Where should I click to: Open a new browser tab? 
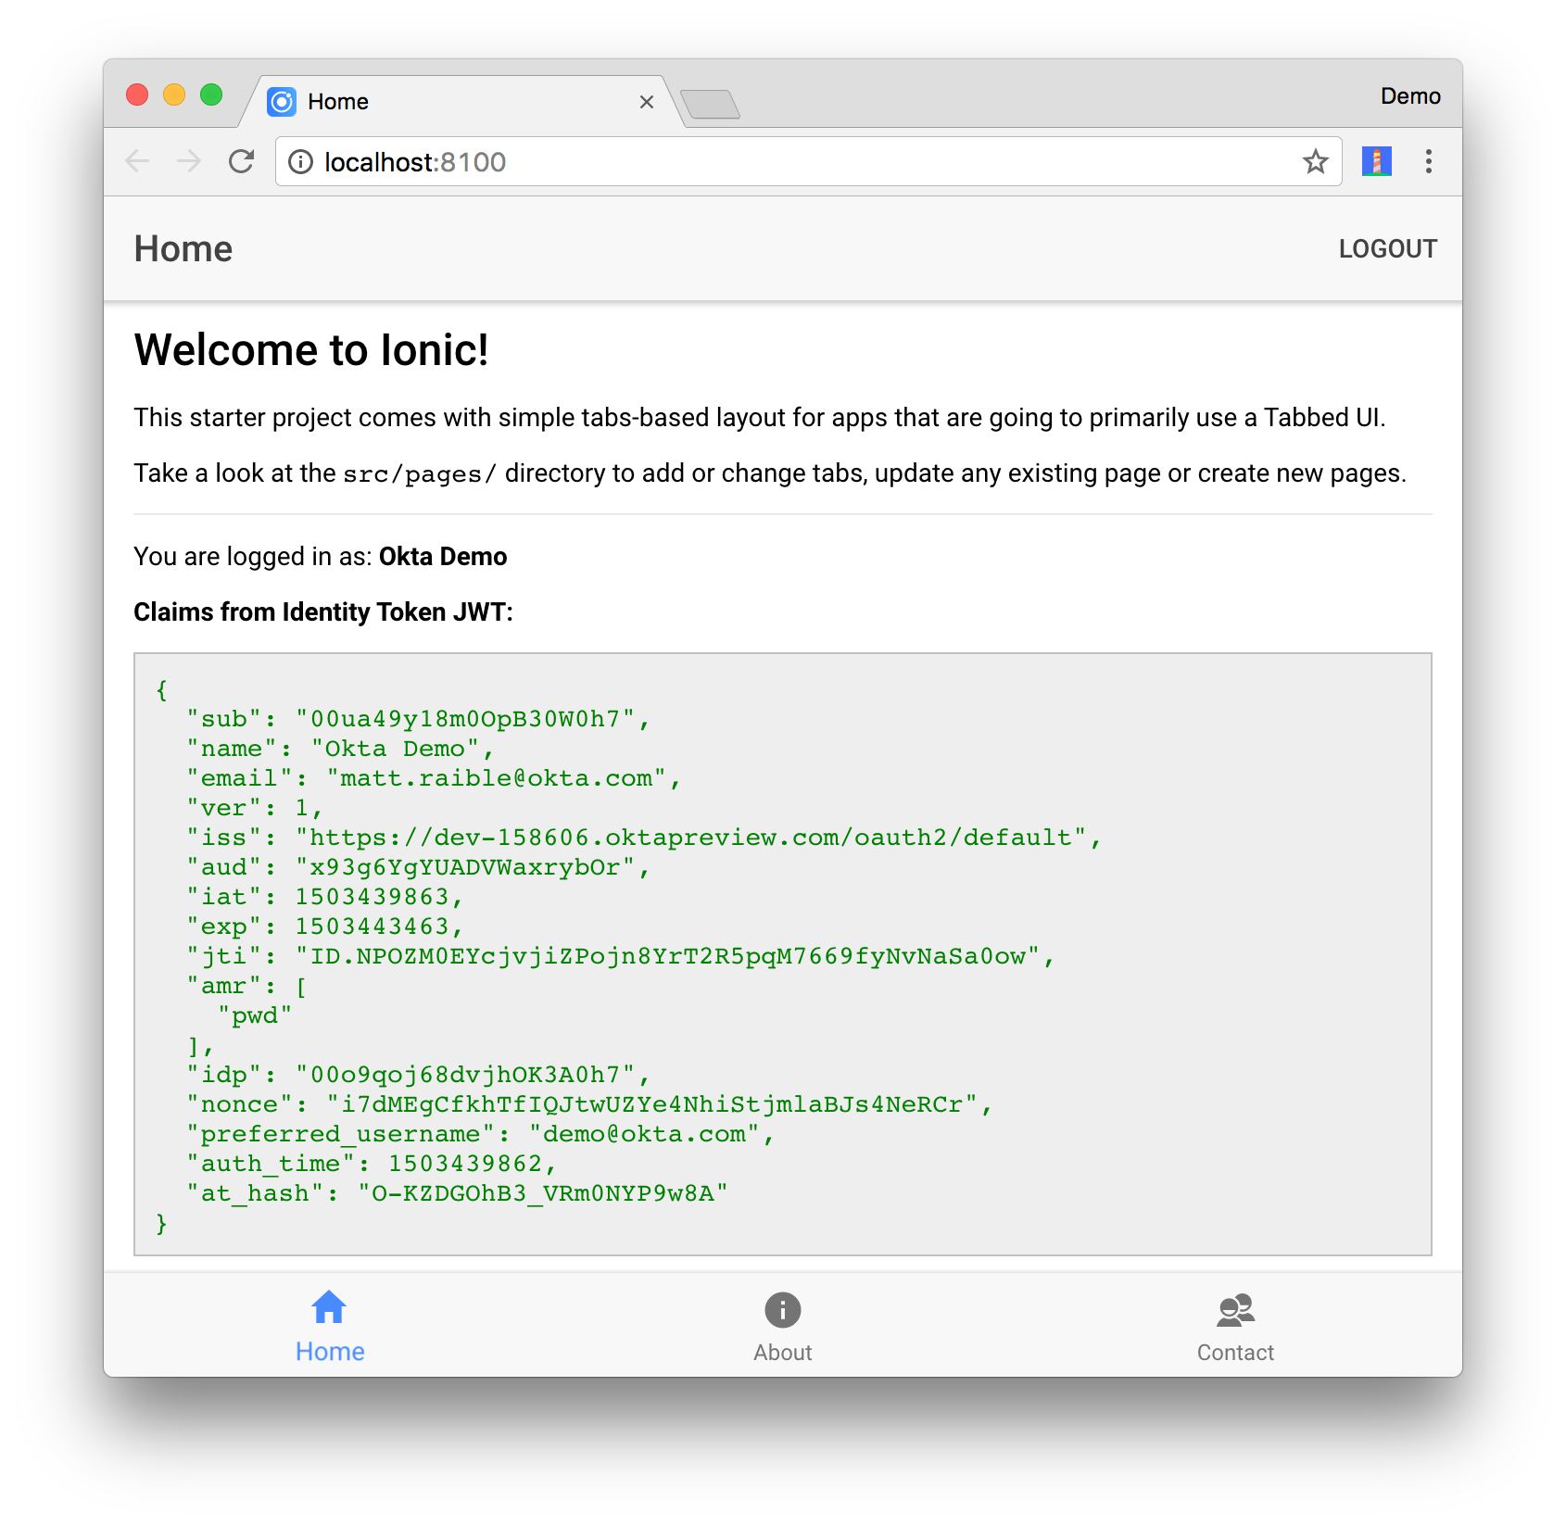(710, 104)
